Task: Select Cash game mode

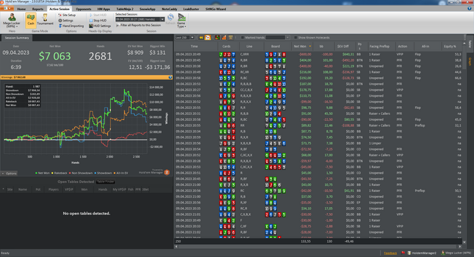Action: 30,20
